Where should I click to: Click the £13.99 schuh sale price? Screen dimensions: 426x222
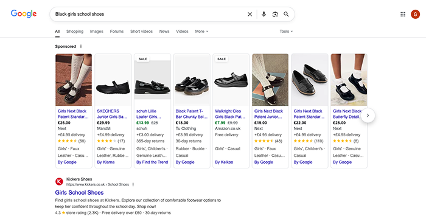point(142,123)
